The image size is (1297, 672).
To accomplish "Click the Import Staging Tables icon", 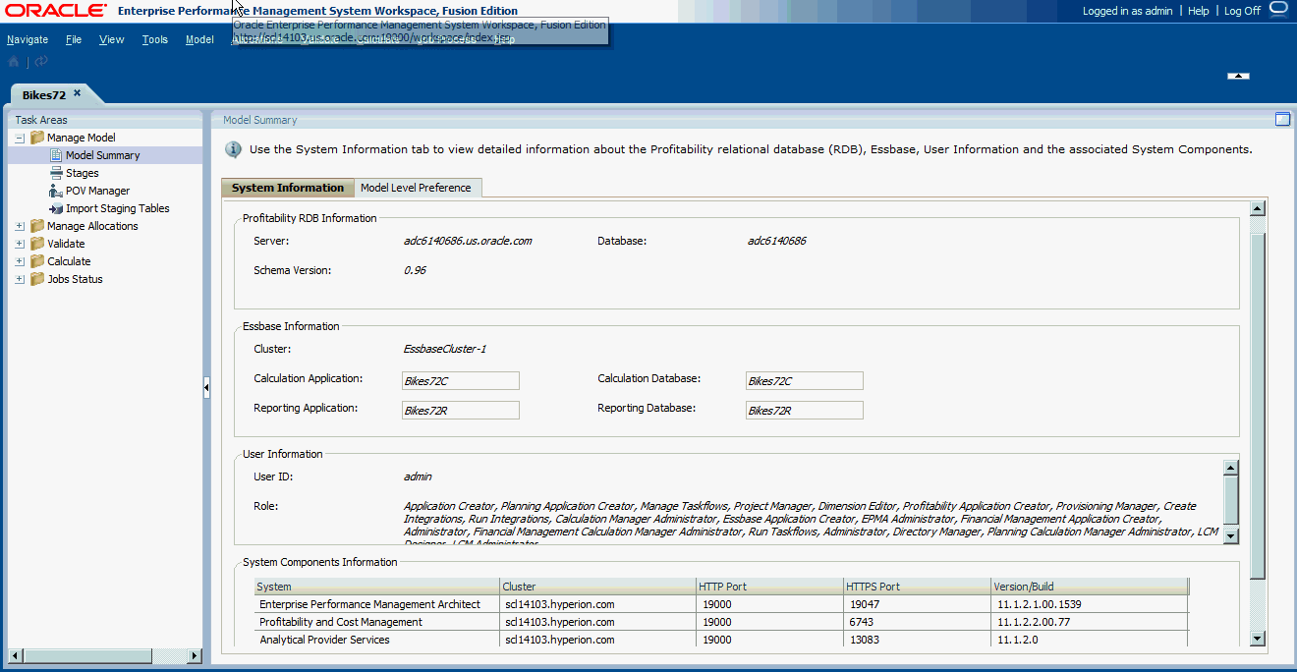I will coord(56,208).
